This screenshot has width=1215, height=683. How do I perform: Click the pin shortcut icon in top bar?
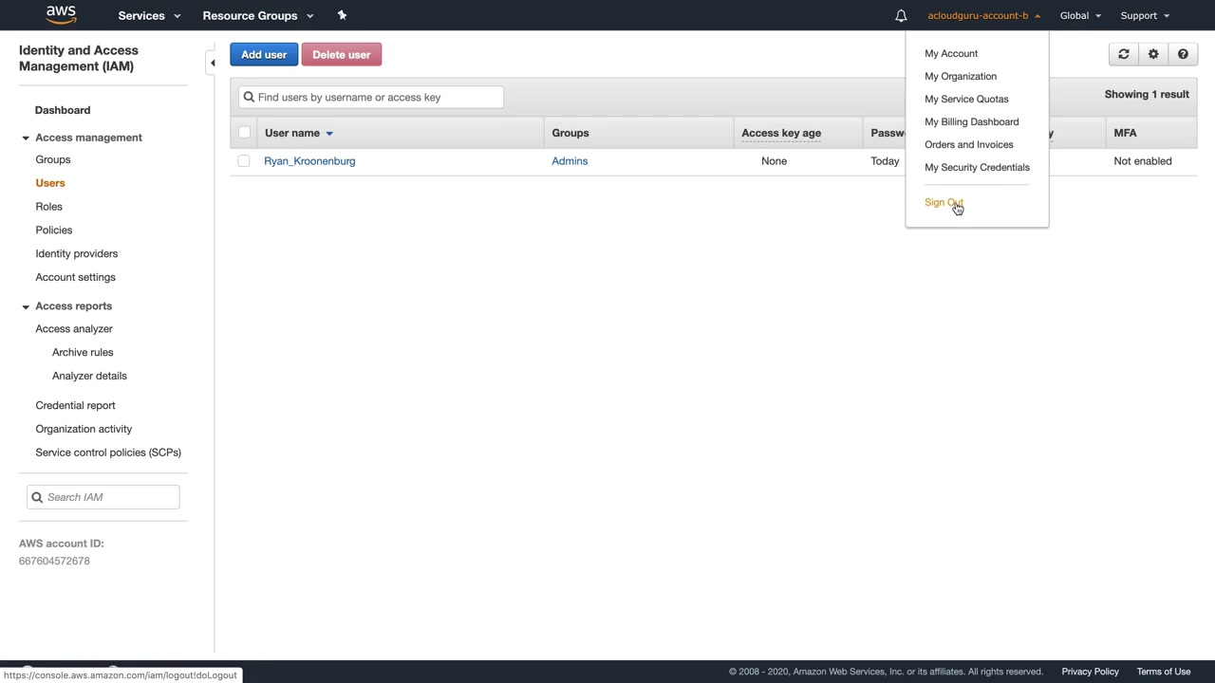[x=342, y=15]
